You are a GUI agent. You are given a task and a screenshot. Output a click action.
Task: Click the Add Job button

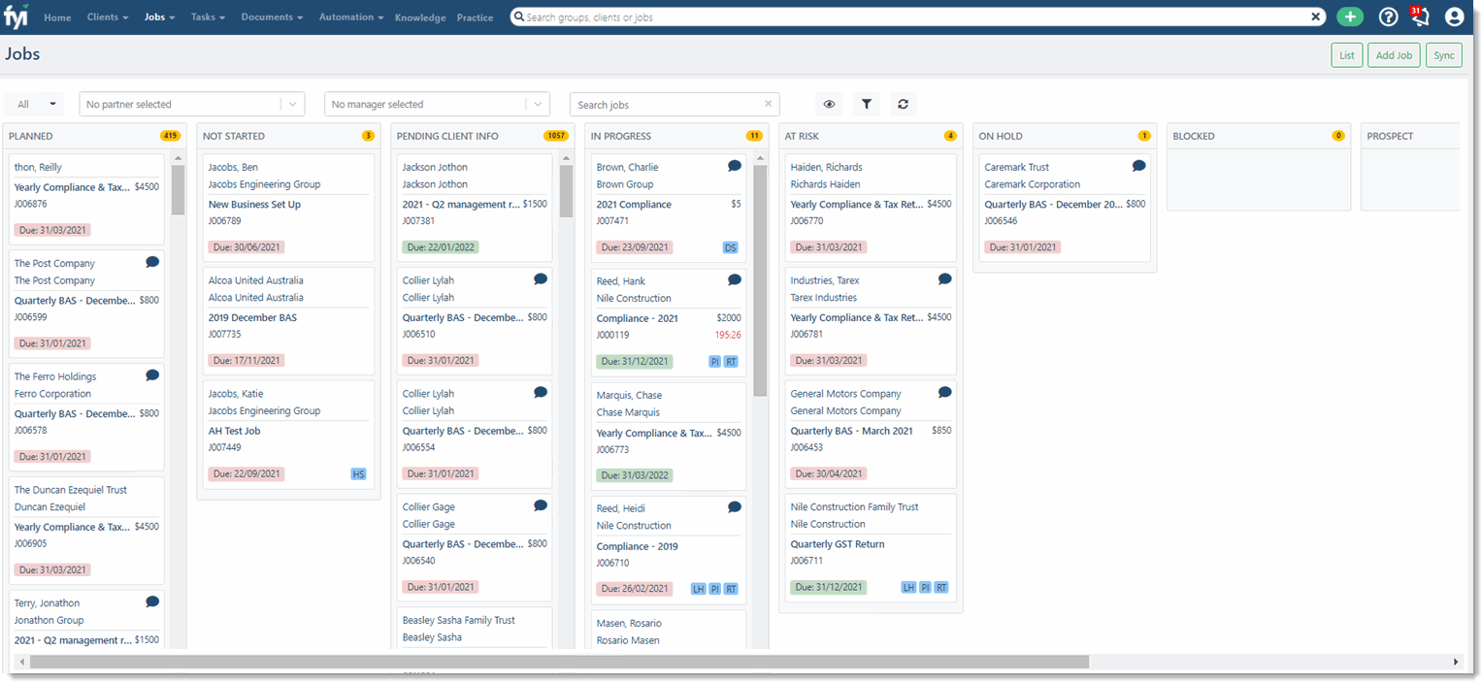pos(1395,55)
